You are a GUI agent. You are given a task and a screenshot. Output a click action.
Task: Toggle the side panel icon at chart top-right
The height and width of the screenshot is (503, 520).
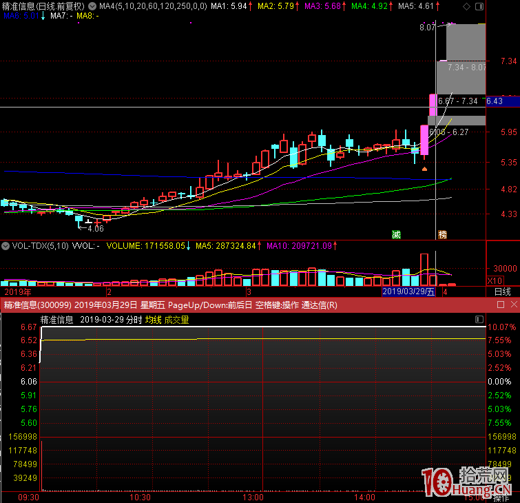coord(479,6)
